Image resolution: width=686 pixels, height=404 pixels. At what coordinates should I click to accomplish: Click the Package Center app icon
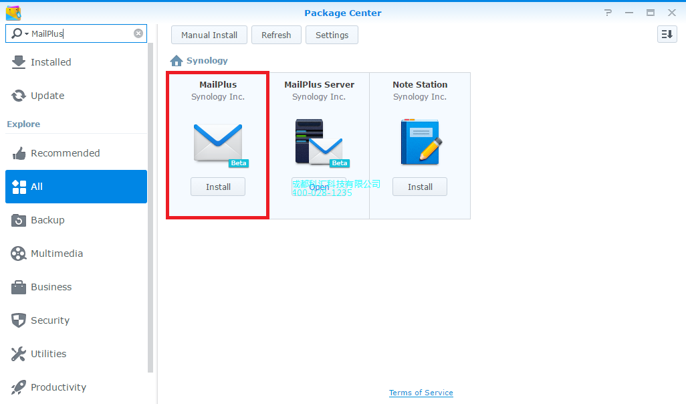13,13
